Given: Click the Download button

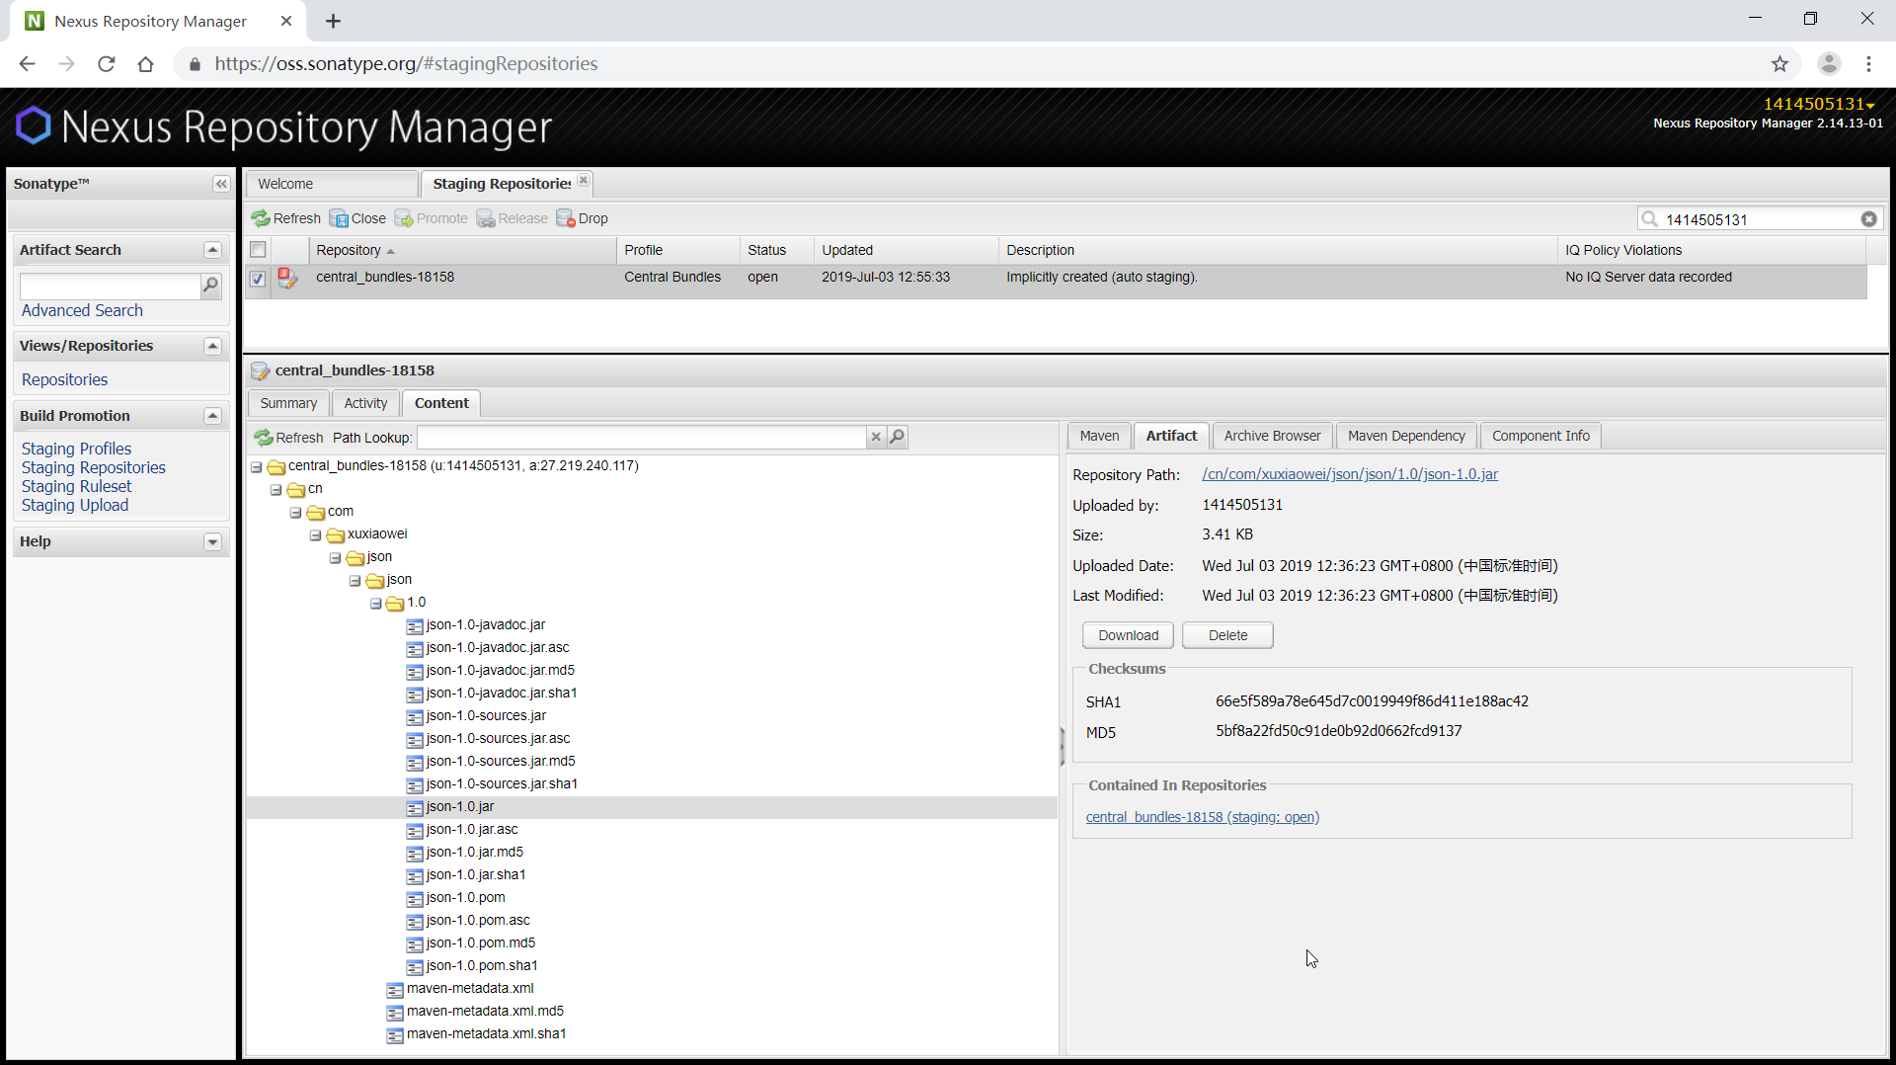Looking at the screenshot, I should (x=1128, y=635).
